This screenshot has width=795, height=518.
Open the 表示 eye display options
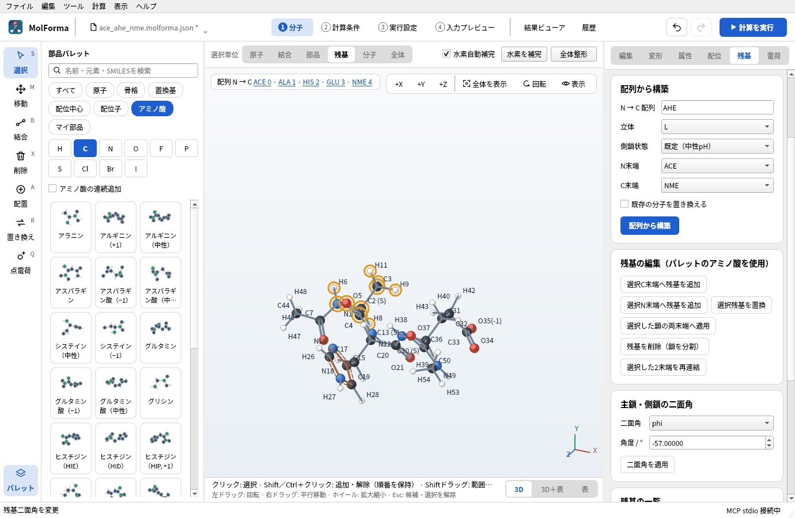574,84
